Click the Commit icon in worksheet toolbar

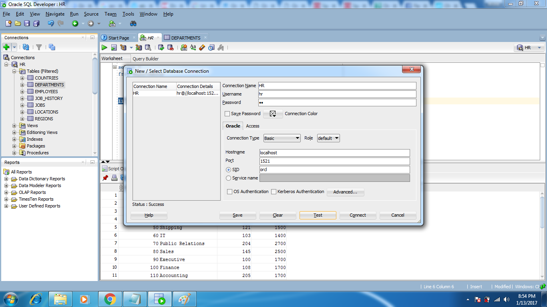161,48
